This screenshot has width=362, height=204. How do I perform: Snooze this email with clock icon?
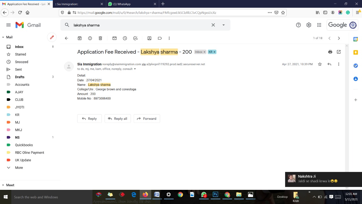click(125, 38)
